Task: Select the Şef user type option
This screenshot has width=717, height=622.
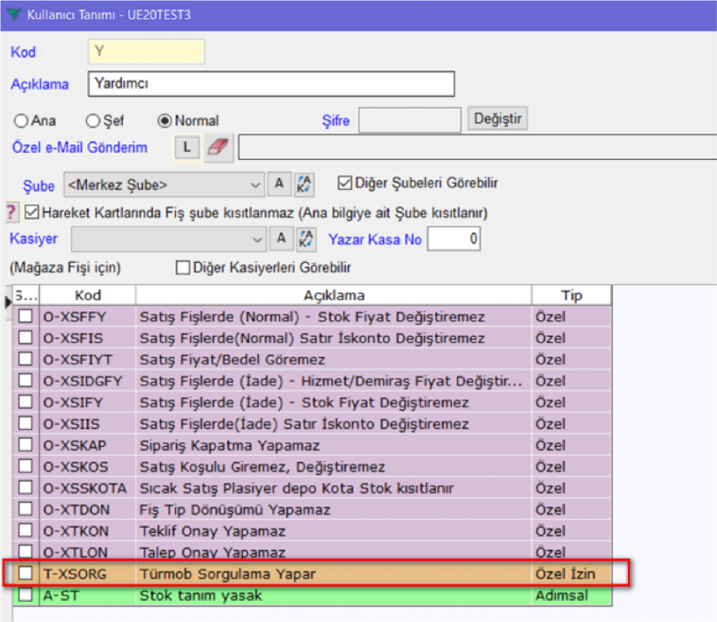Action: pos(92,120)
